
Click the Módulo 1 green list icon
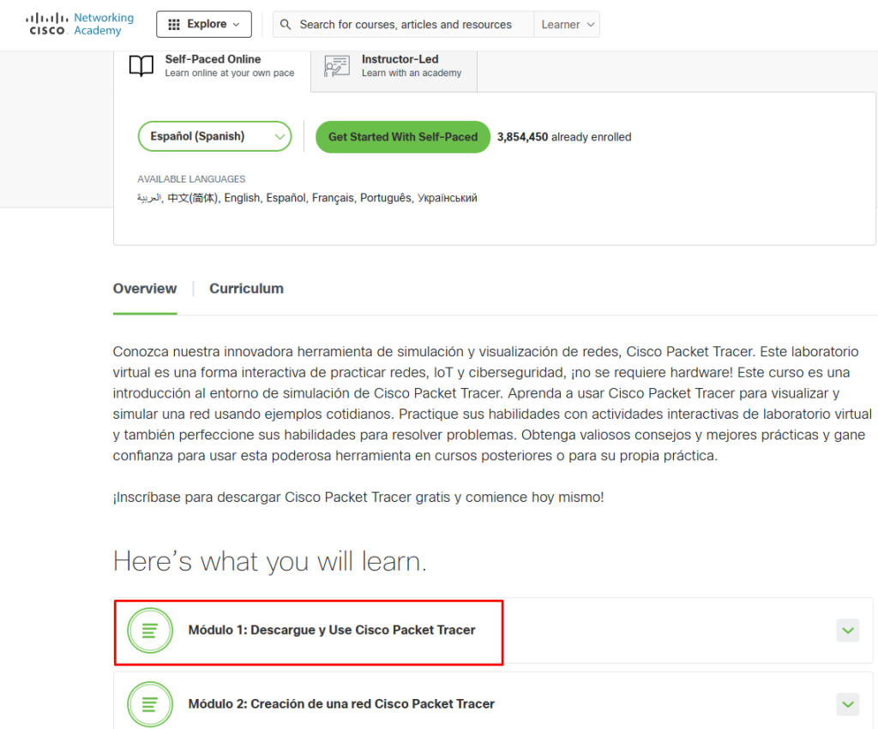[150, 630]
